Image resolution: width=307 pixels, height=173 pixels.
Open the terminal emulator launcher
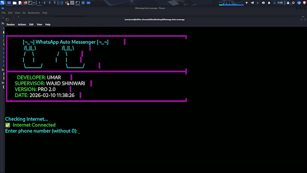click(x=30, y=3)
